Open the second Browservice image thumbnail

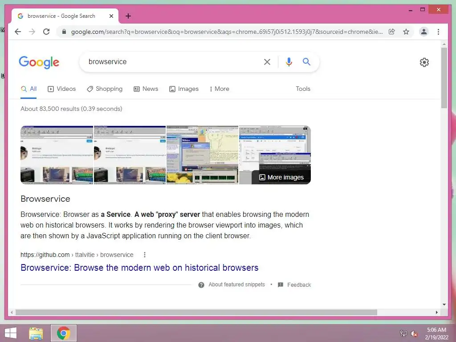click(130, 155)
